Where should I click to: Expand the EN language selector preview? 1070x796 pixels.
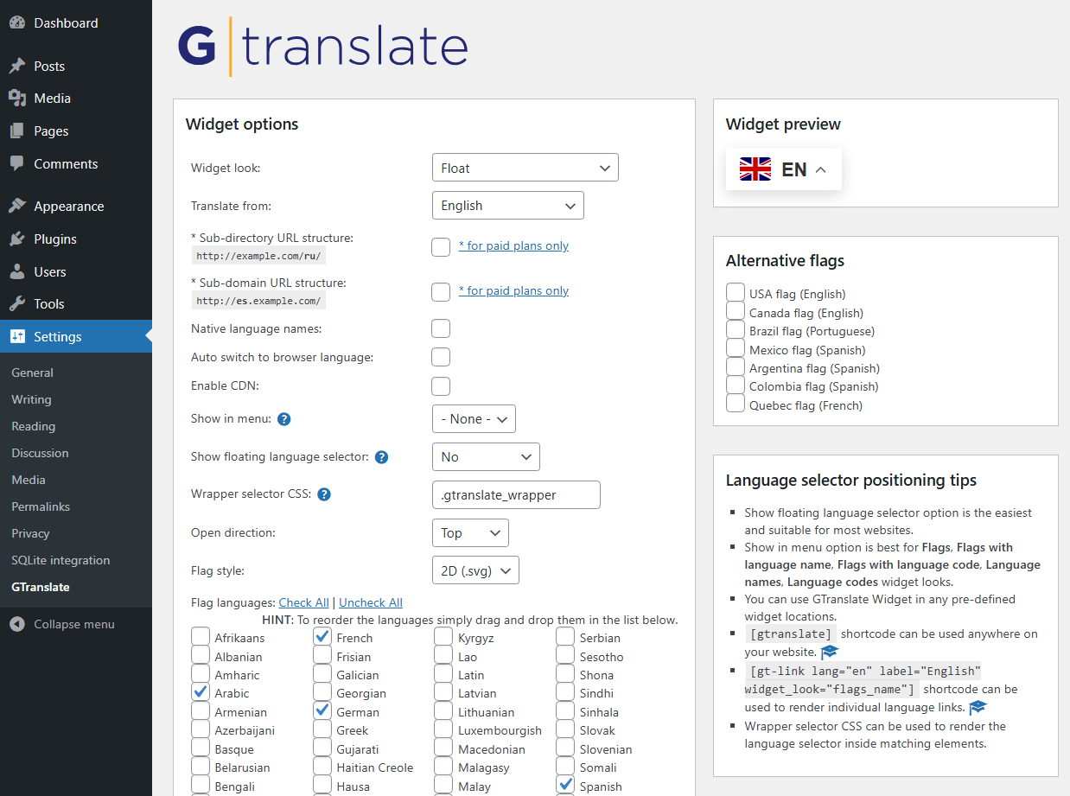783,169
